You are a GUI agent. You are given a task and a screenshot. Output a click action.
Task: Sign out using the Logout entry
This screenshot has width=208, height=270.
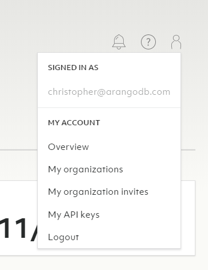tap(109, 237)
